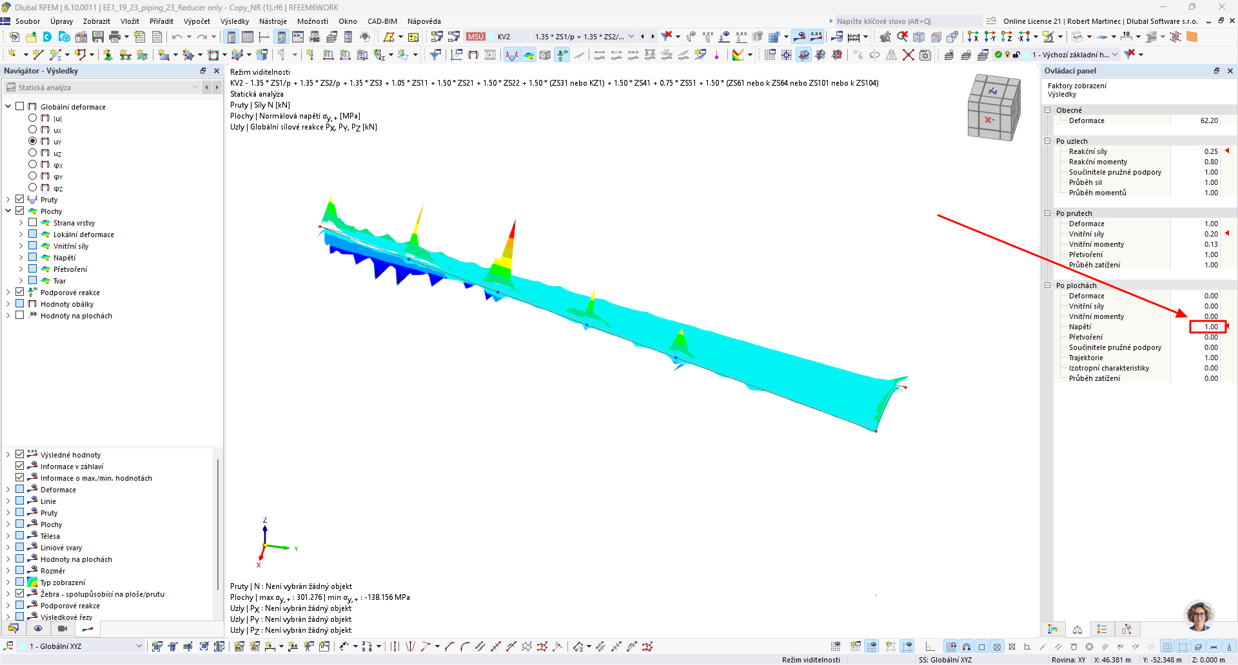Open the Soubor menu
The image size is (1238, 665).
point(28,21)
